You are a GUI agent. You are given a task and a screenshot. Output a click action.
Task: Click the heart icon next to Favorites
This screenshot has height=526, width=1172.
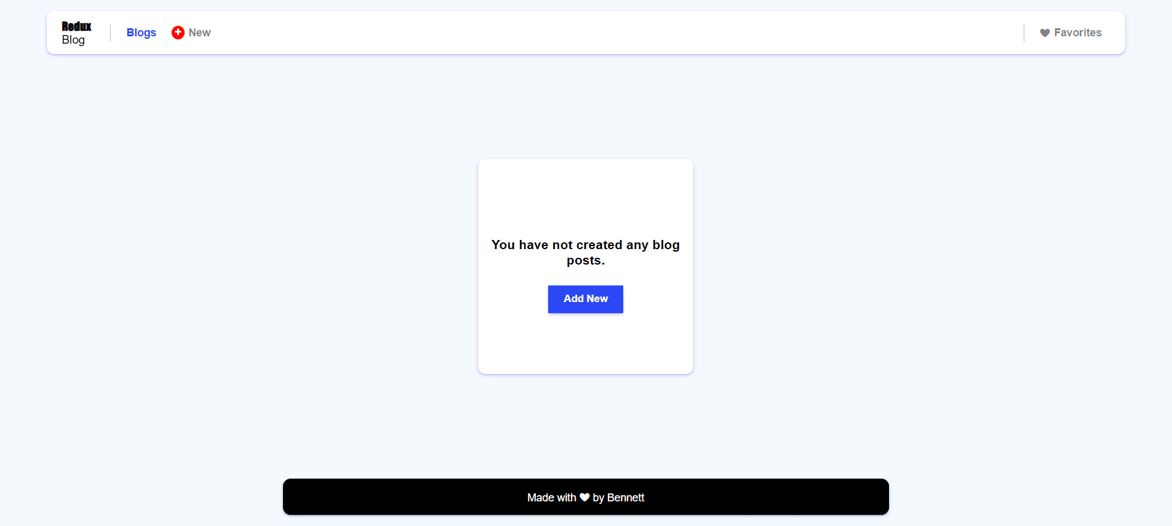pyautogui.click(x=1045, y=33)
